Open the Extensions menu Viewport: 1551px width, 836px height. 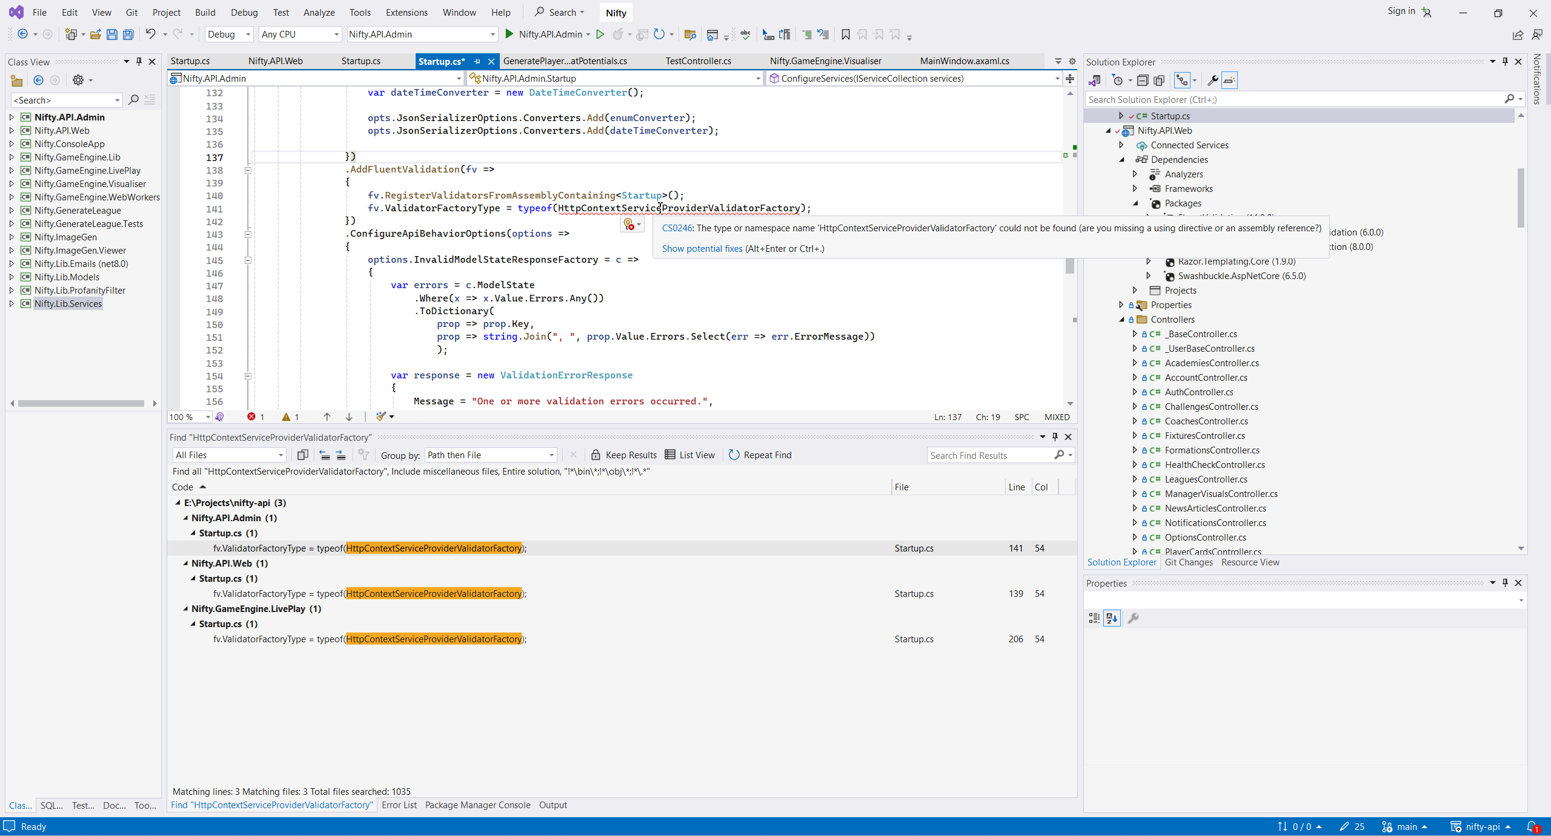407,12
